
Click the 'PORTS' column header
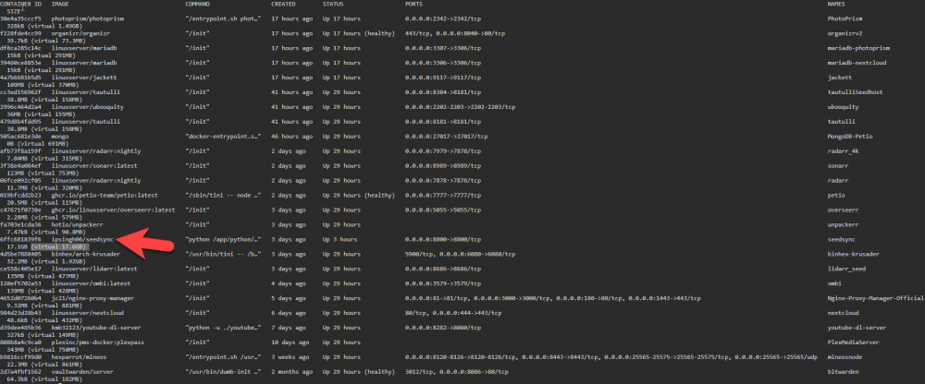pyautogui.click(x=413, y=4)
